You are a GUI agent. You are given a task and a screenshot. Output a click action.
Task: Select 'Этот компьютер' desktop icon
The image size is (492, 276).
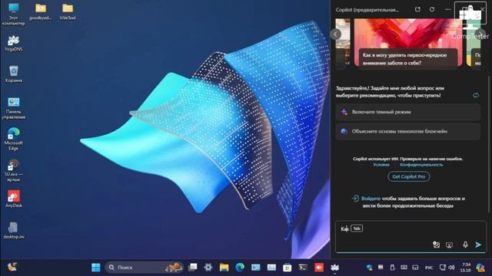coord(13,14)
